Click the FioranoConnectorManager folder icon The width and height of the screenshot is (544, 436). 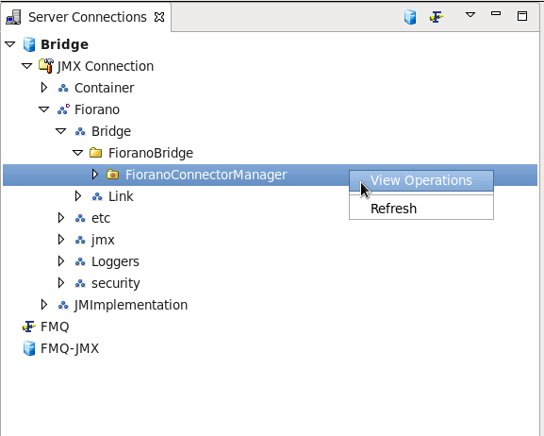112,175
